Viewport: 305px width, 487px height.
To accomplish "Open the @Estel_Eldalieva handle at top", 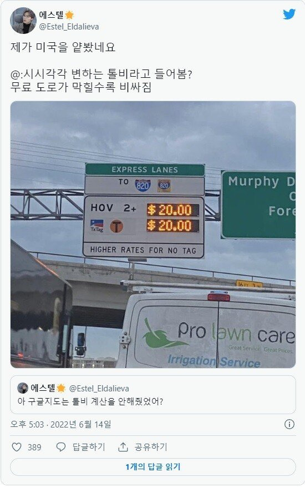I will coord(69,27).
